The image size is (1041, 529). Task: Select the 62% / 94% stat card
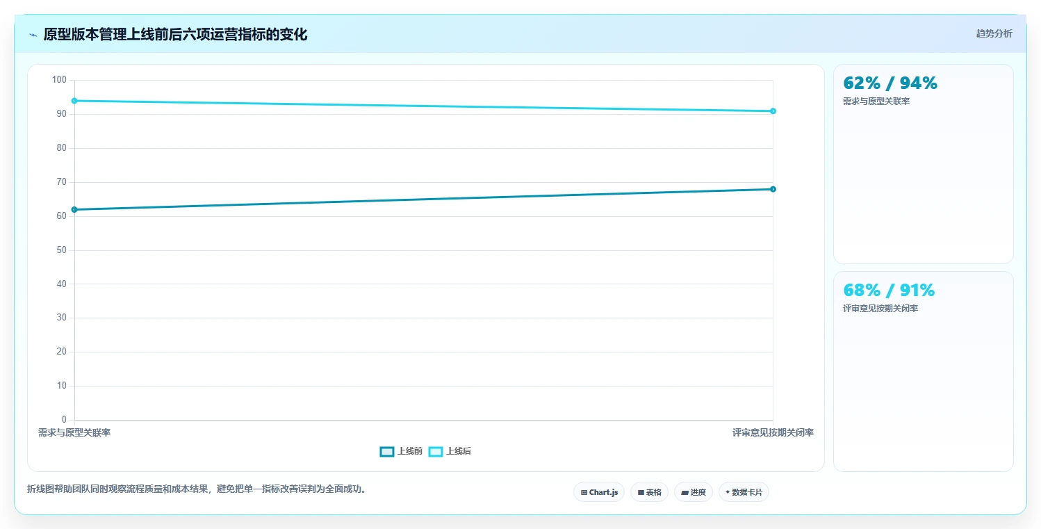coord(923,164)
